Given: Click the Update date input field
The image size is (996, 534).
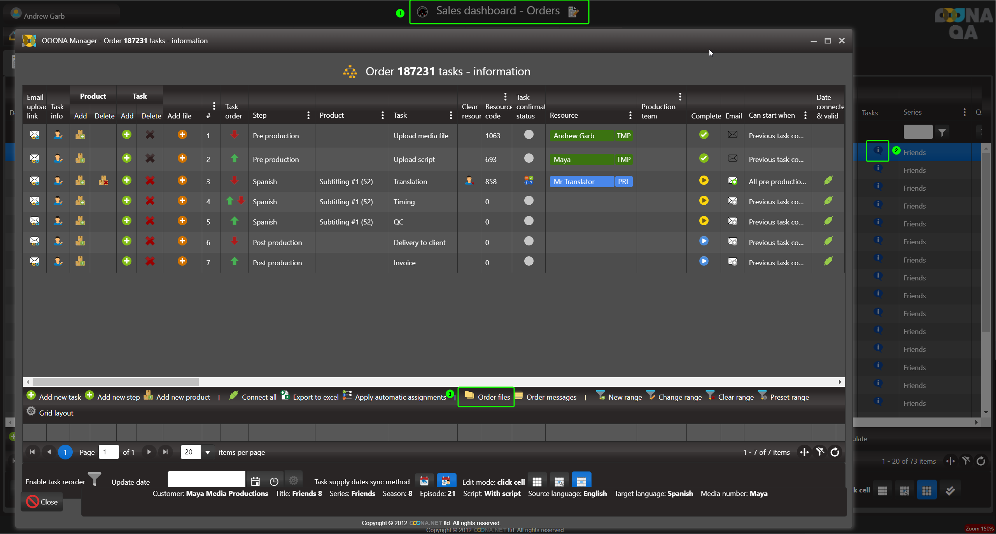Looking at the screenshot, I should click(207, 480).
